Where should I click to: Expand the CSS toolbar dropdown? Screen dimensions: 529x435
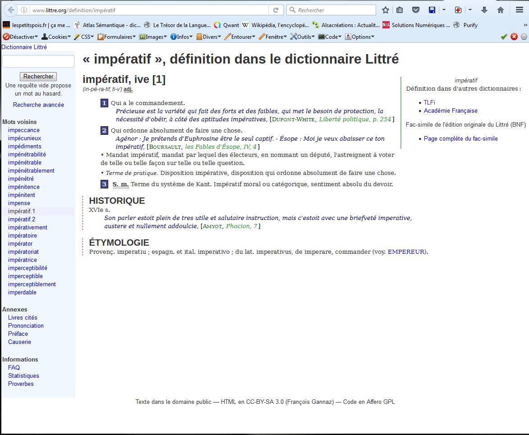coord(84,37)
